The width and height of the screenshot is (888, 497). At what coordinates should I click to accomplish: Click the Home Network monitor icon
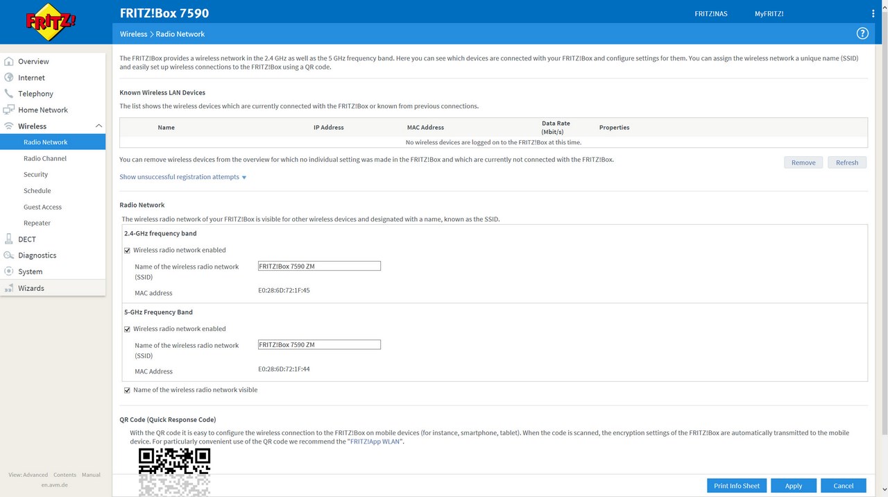(x=9, y=110)
